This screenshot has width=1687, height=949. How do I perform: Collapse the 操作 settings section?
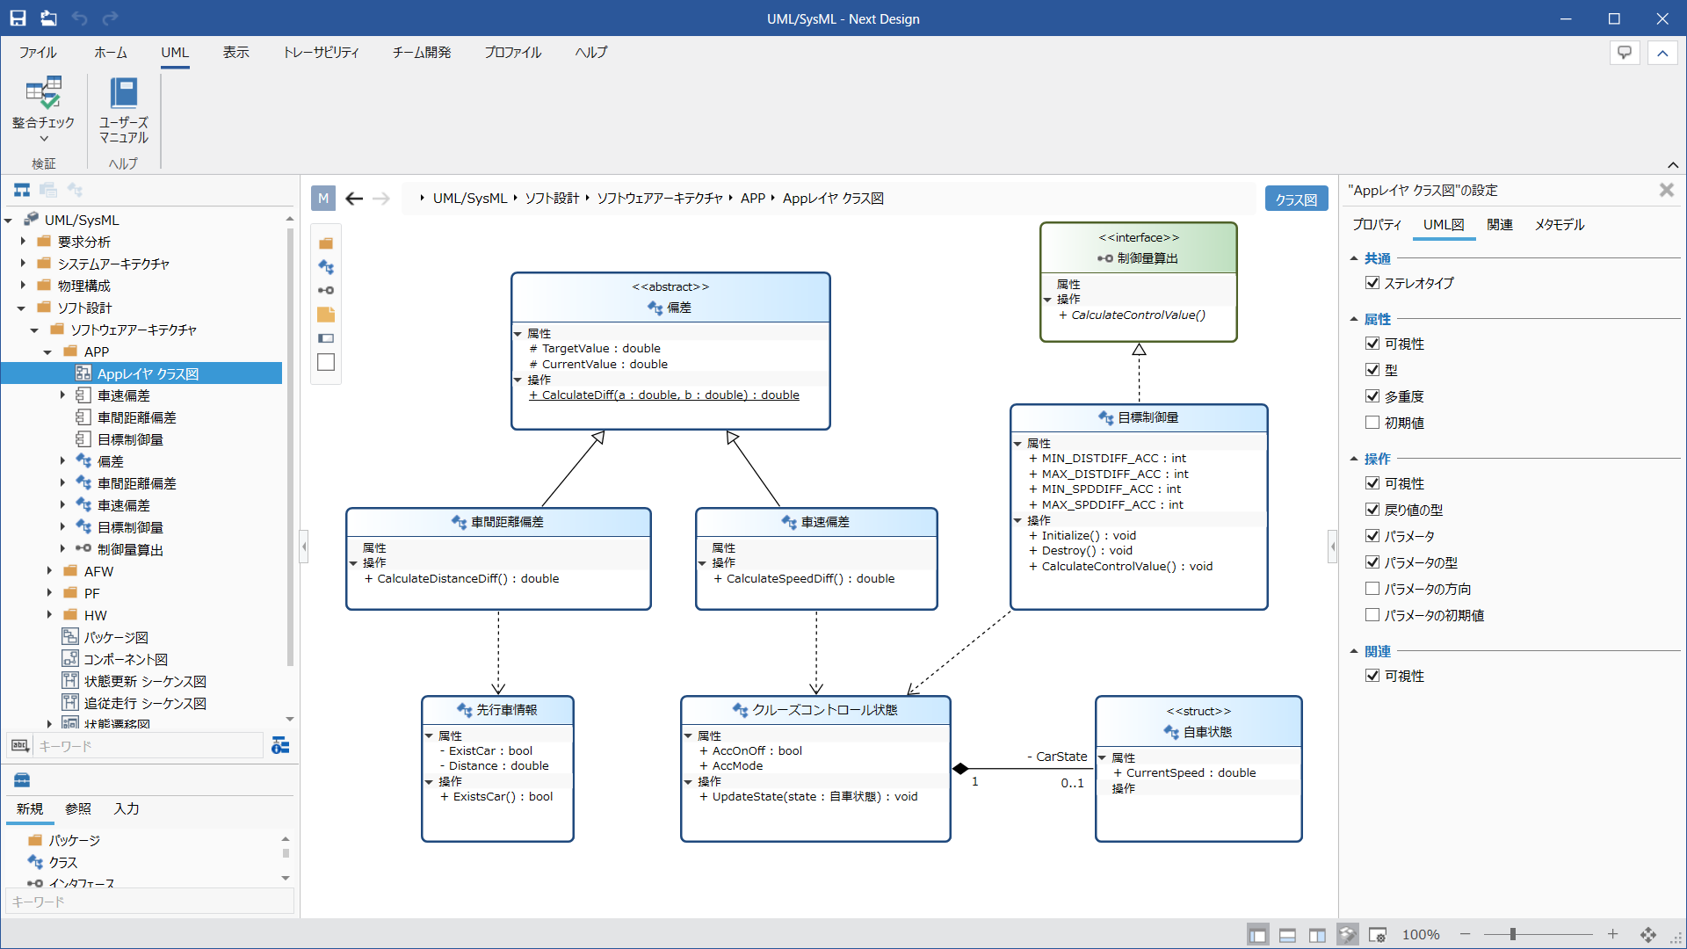pos(1354,459)
